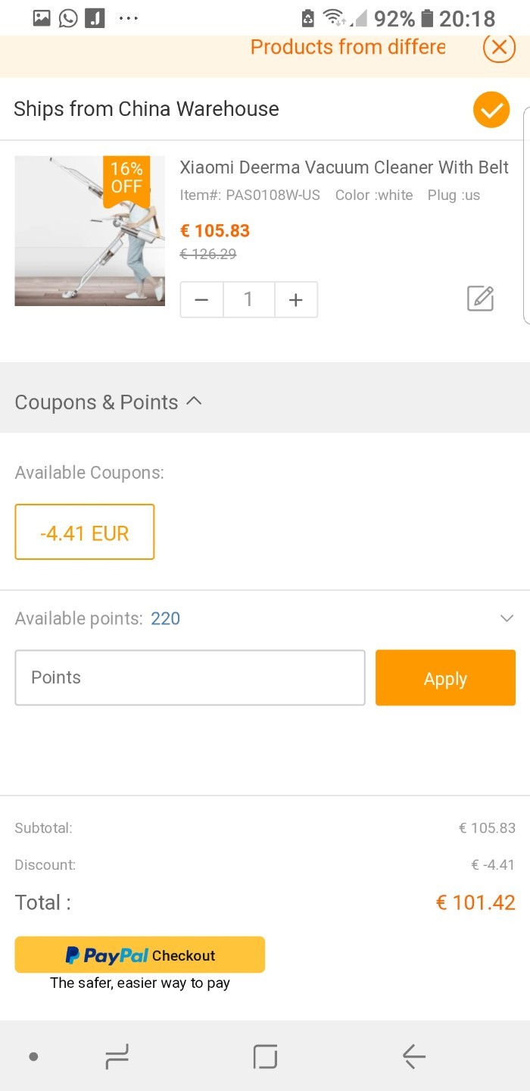Toggle the China Warehouse selection checkmark
The height and width of the screenshot is (1091, 530).
click(491, 109)
